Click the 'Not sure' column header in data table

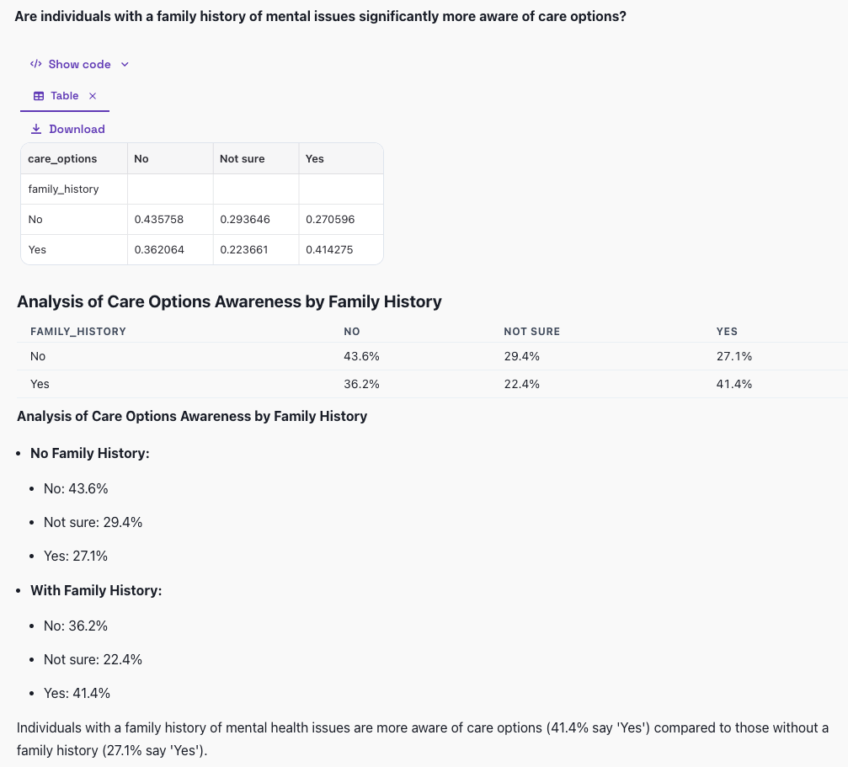tap(242, 158)
